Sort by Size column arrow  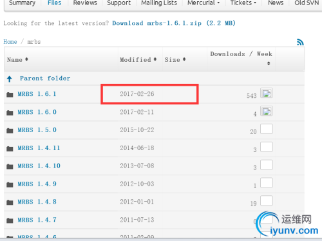click(x=184, y=59)
